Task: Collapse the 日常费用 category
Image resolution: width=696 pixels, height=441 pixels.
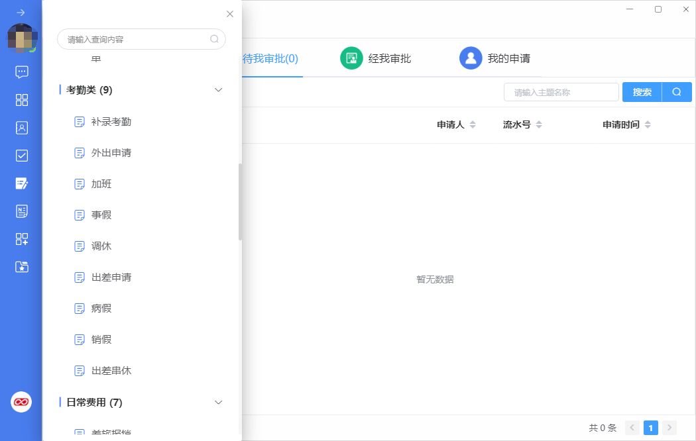Action: tap(219, 403)
